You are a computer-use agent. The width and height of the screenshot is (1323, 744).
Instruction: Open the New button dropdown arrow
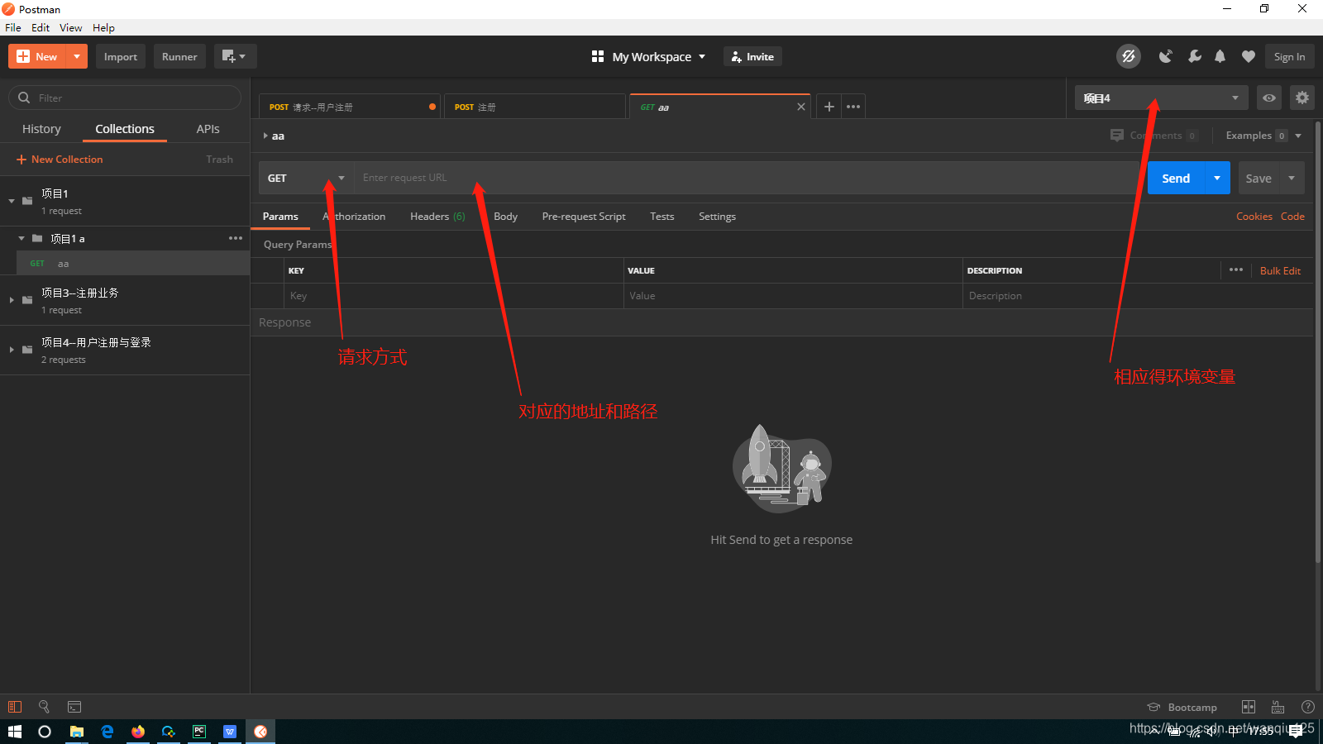point(77,56)
